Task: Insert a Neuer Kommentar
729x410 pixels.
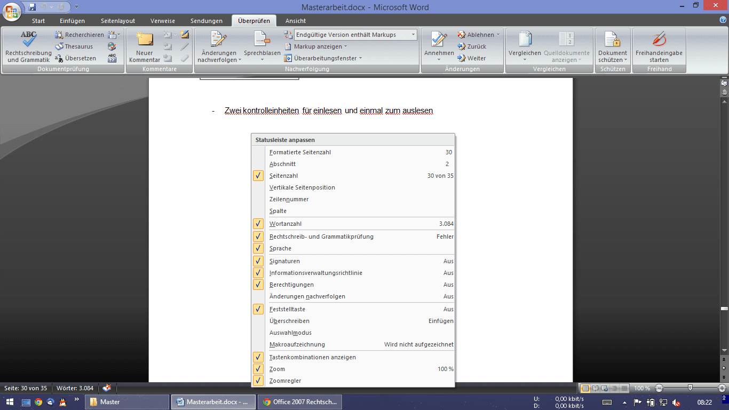Action: coord(145,48)
